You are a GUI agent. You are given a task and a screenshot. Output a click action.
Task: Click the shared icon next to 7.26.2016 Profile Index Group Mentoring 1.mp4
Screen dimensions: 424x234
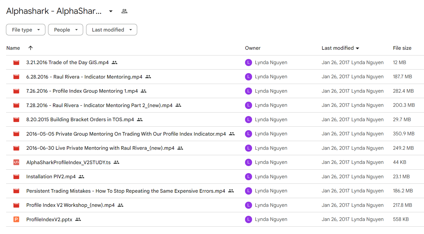point(144,91)
